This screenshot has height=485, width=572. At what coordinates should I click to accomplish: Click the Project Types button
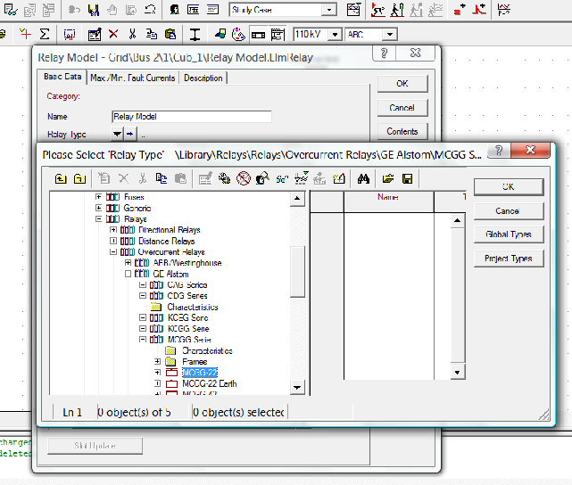tap(508, 259)
